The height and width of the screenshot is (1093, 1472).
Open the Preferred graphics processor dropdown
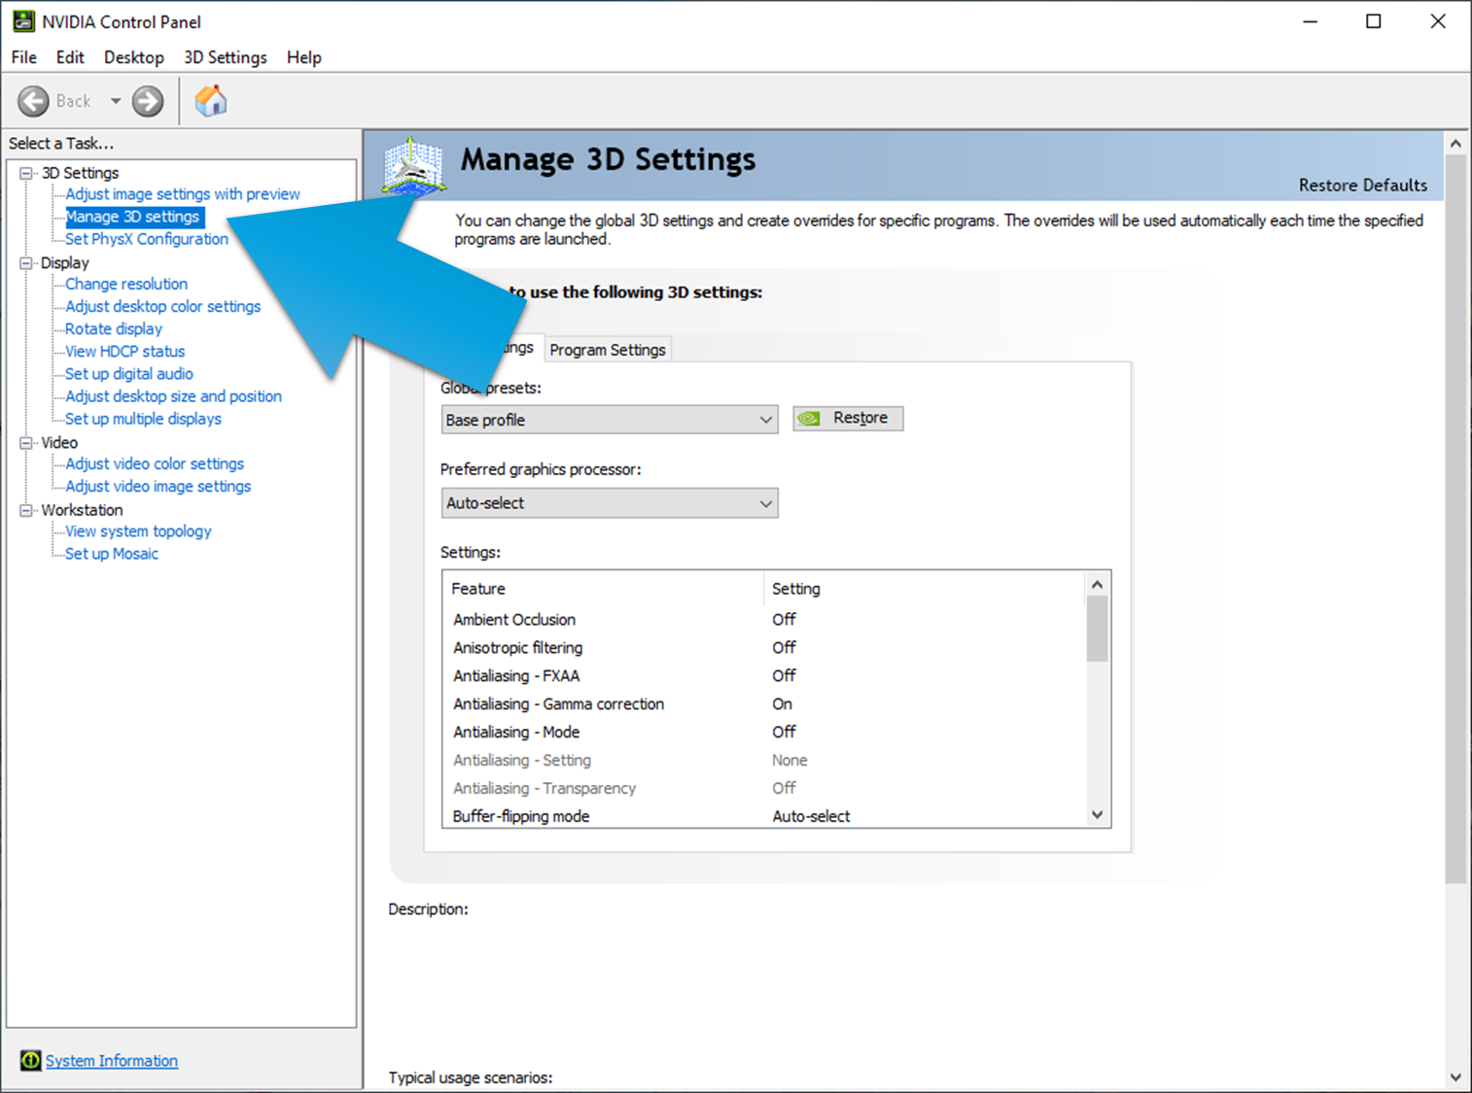point(609,503)
